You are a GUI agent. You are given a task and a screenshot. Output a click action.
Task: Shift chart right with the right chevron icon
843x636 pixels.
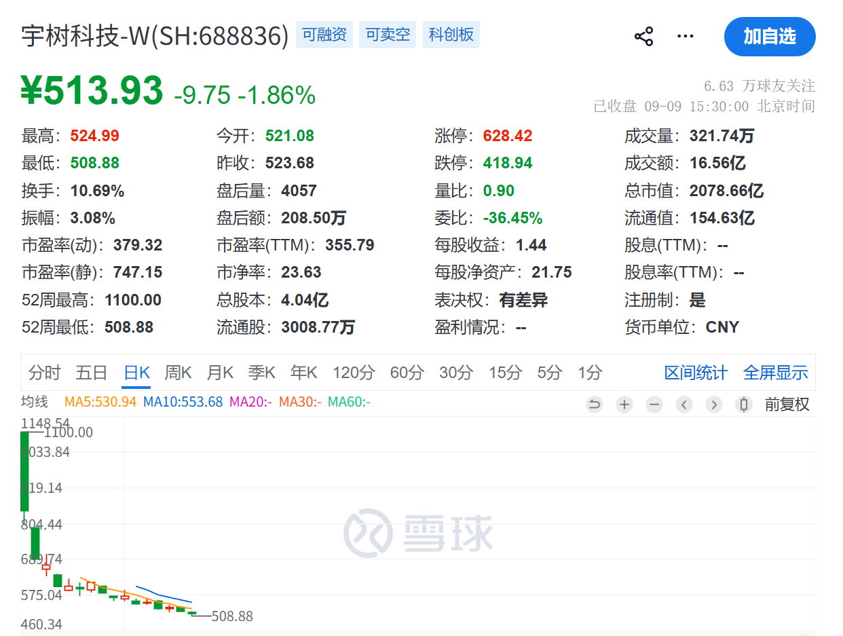[714, 405]
